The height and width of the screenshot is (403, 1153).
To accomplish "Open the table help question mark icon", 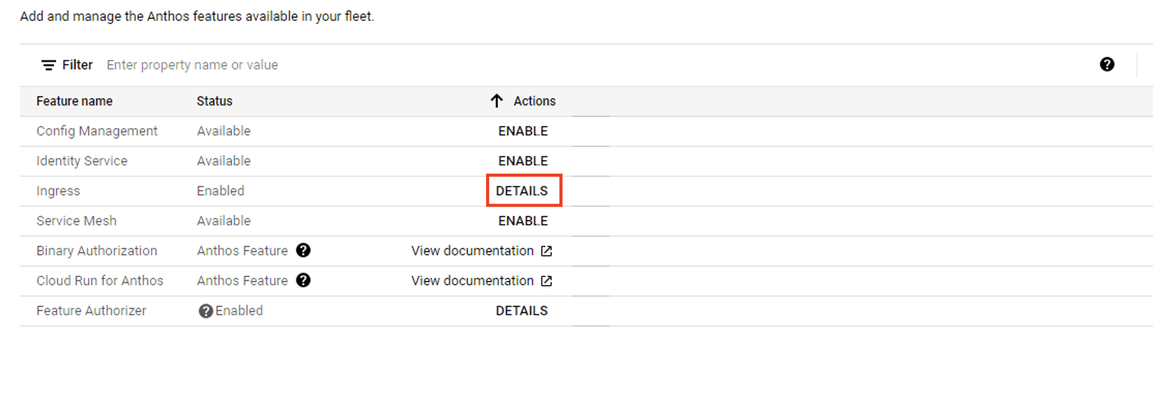I will (x=1107, y=65).
